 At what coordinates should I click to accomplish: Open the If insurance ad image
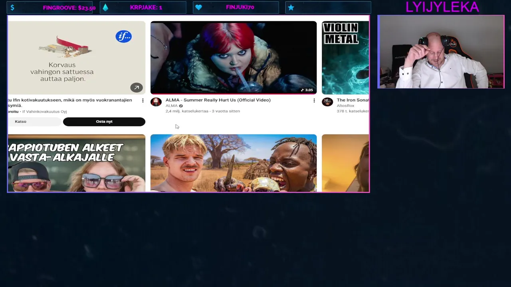point(76,58)
